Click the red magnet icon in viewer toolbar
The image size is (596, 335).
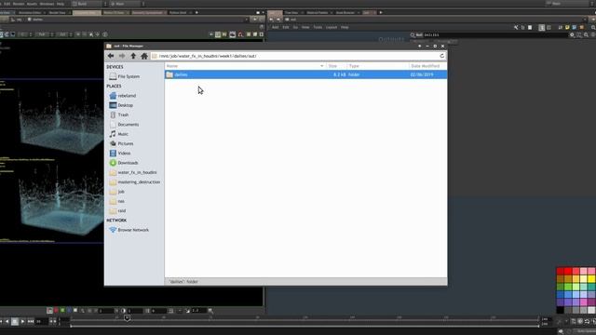tap(240, 34)
